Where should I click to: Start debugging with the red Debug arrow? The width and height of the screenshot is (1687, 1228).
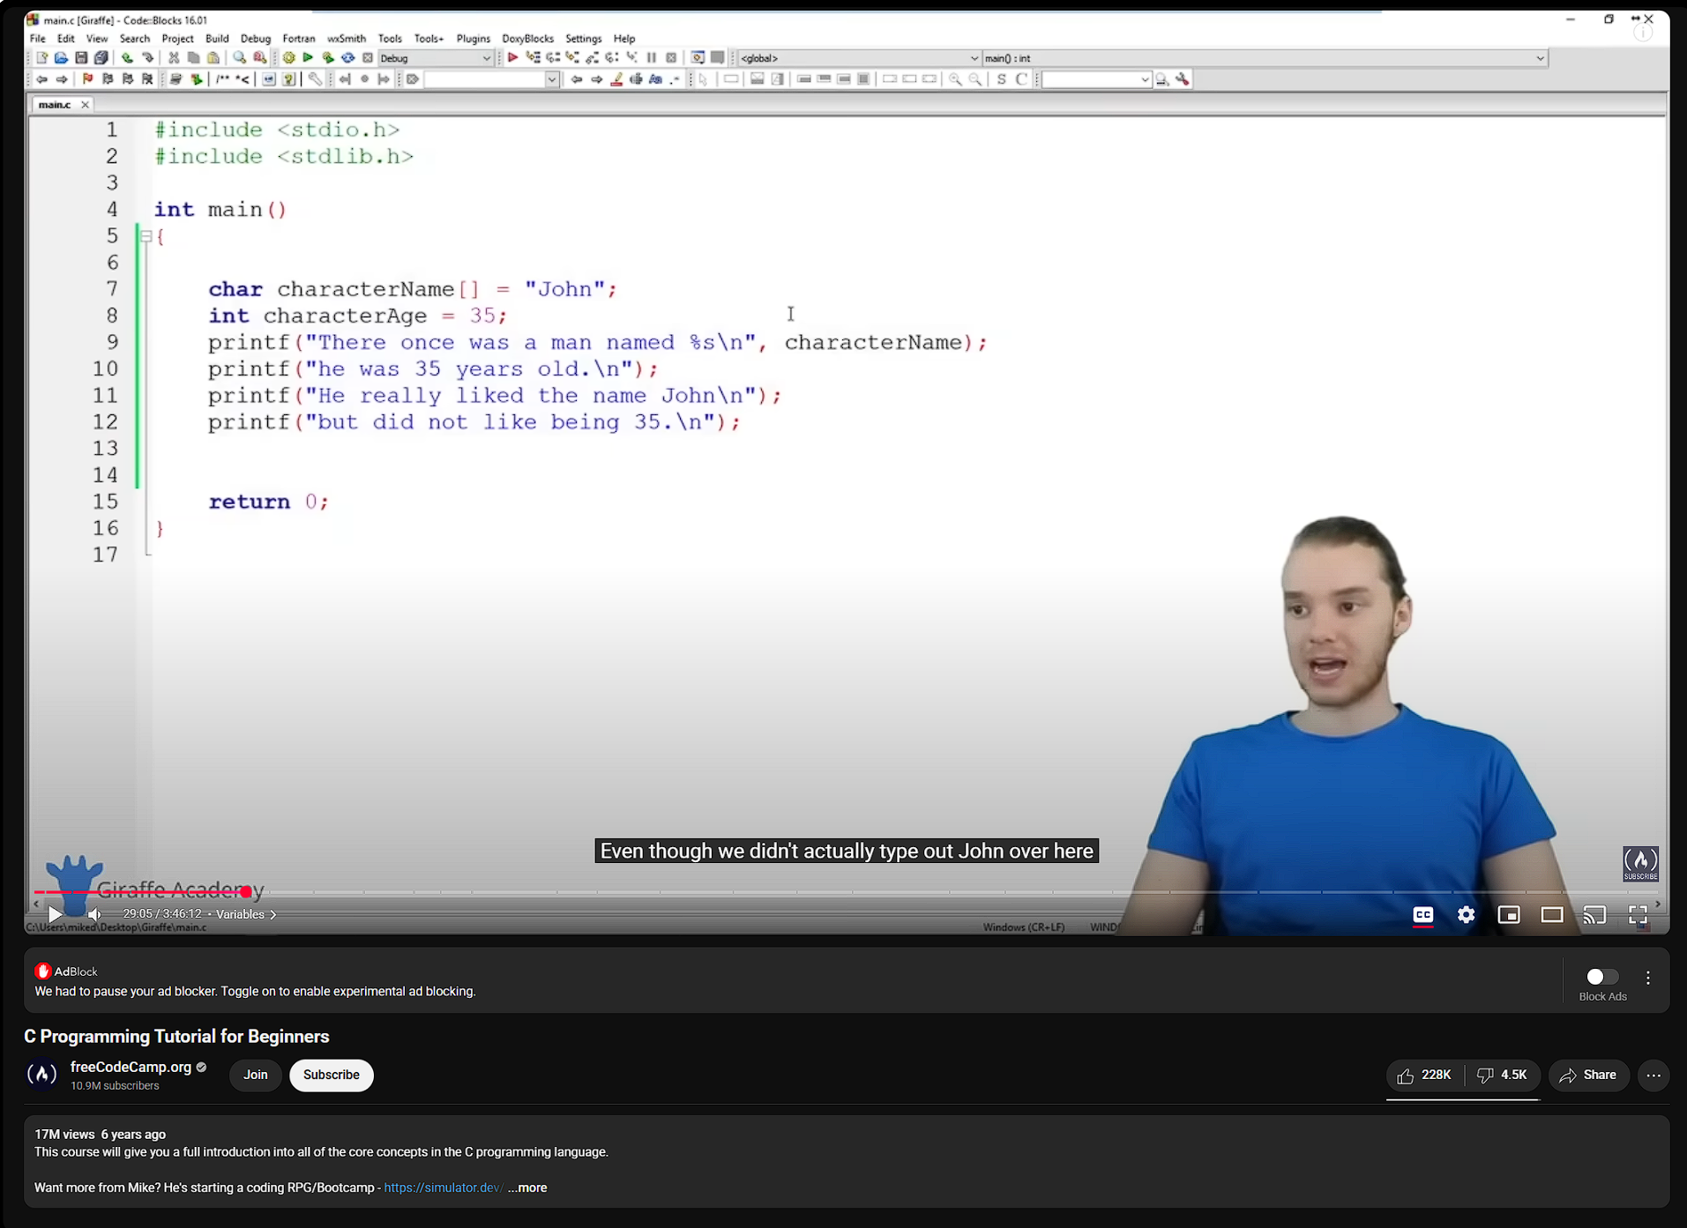point(512,57)
